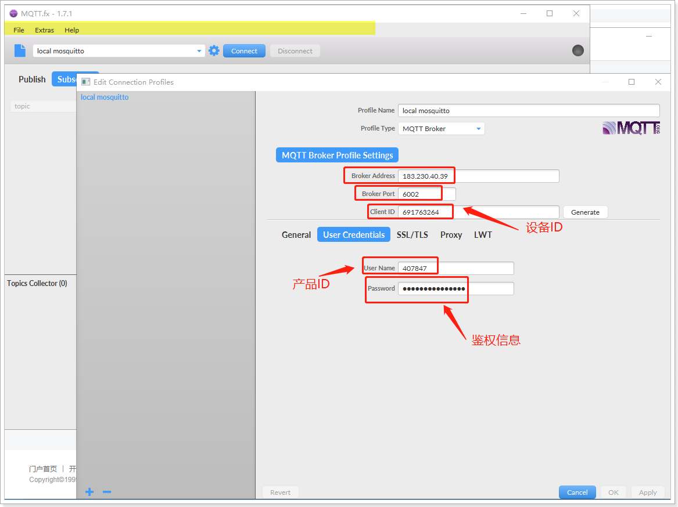Focus the Password field
Viewport: 678px width, 507px height.
point(455,288)
